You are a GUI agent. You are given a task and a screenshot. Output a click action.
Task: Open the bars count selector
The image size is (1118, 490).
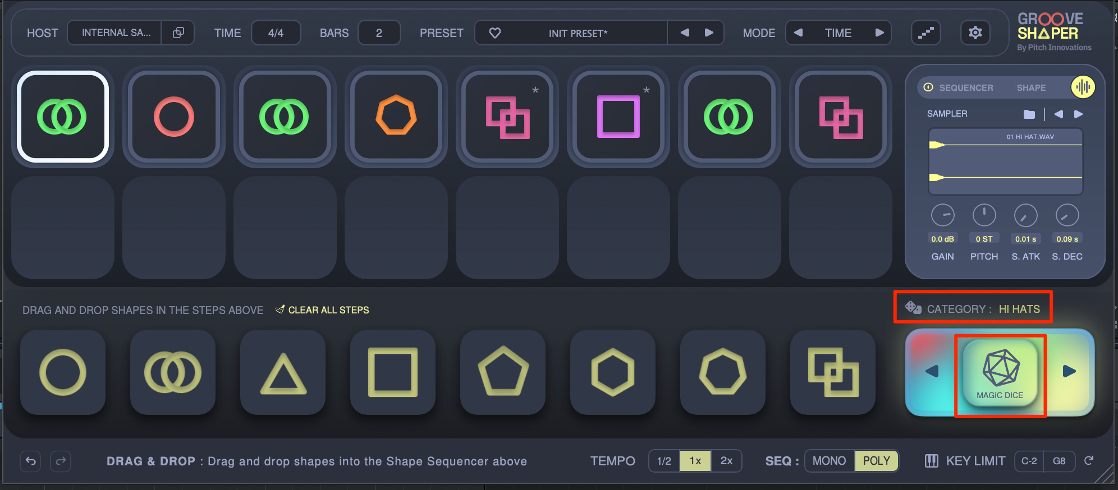tap(379, 33)
